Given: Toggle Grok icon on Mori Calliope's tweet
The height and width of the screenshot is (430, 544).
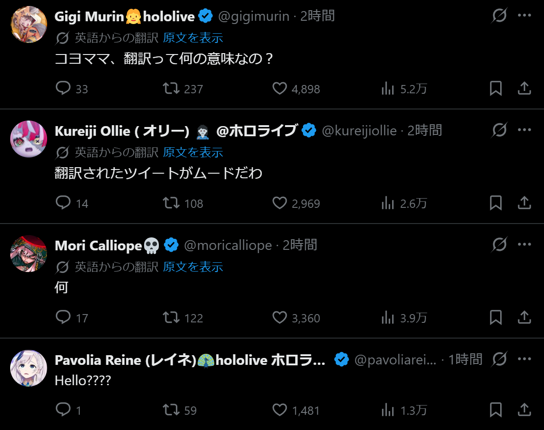Looking at the screenshot, I should (x=499, y=244).
